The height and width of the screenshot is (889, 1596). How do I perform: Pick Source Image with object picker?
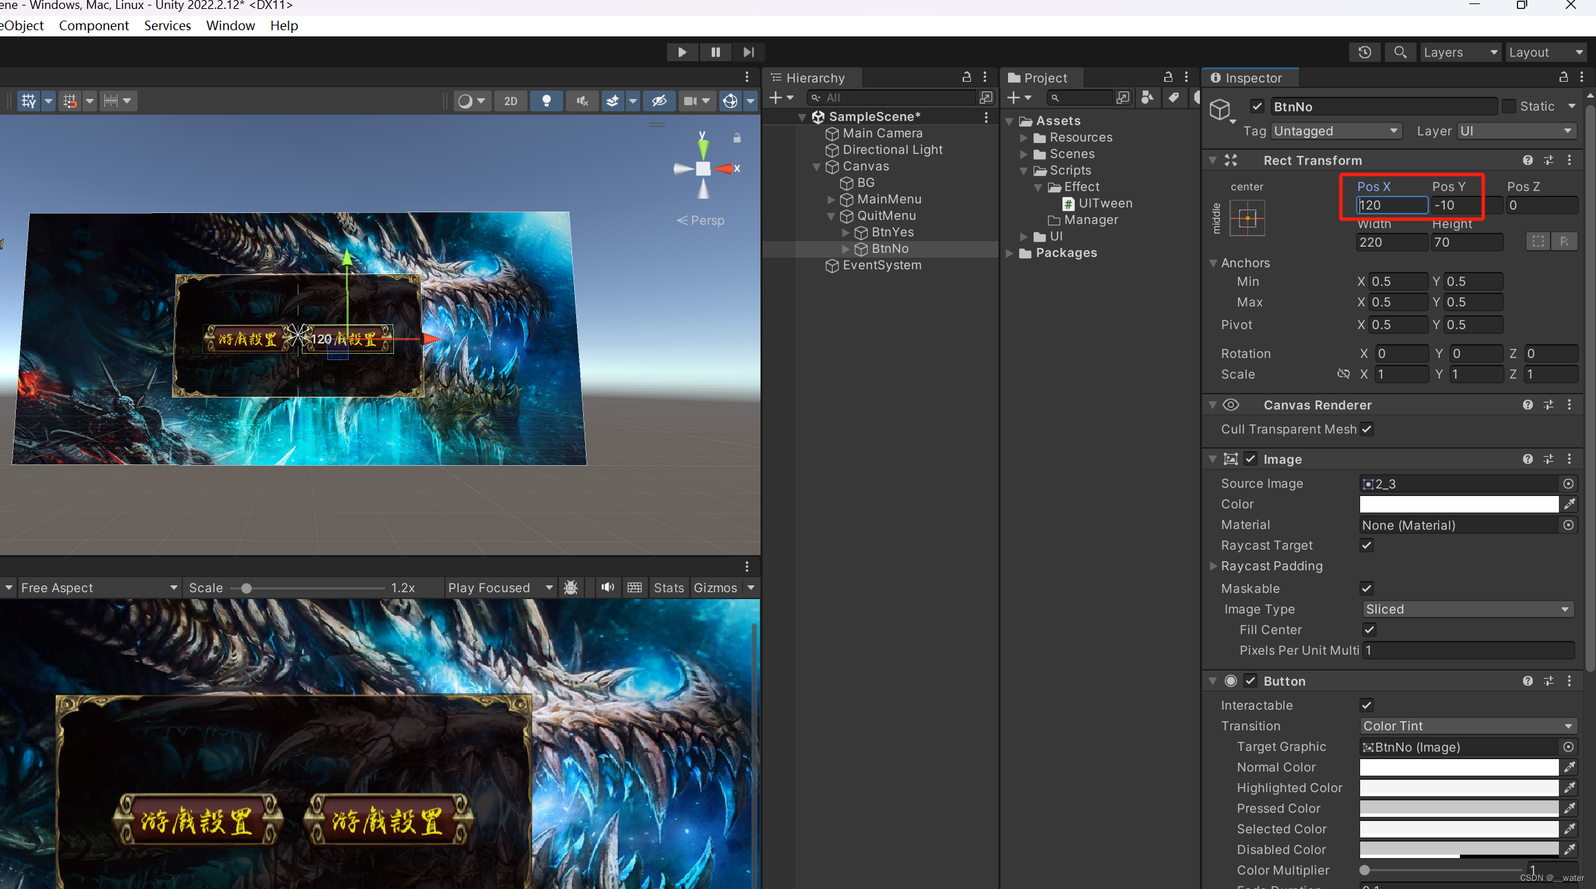(1568, 484)
